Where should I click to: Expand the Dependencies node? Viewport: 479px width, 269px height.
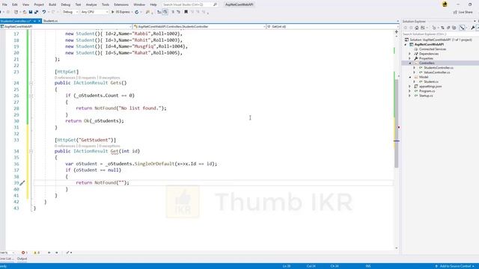[410, 54]
